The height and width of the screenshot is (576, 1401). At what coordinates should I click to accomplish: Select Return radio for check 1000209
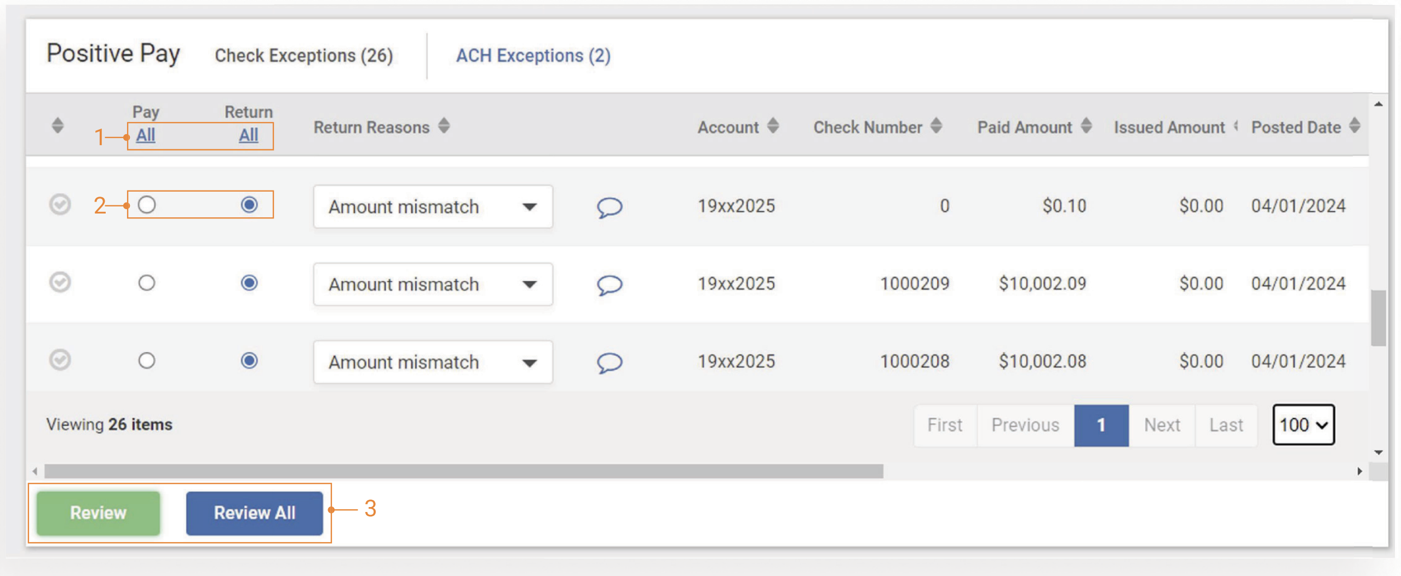[249, 283]
